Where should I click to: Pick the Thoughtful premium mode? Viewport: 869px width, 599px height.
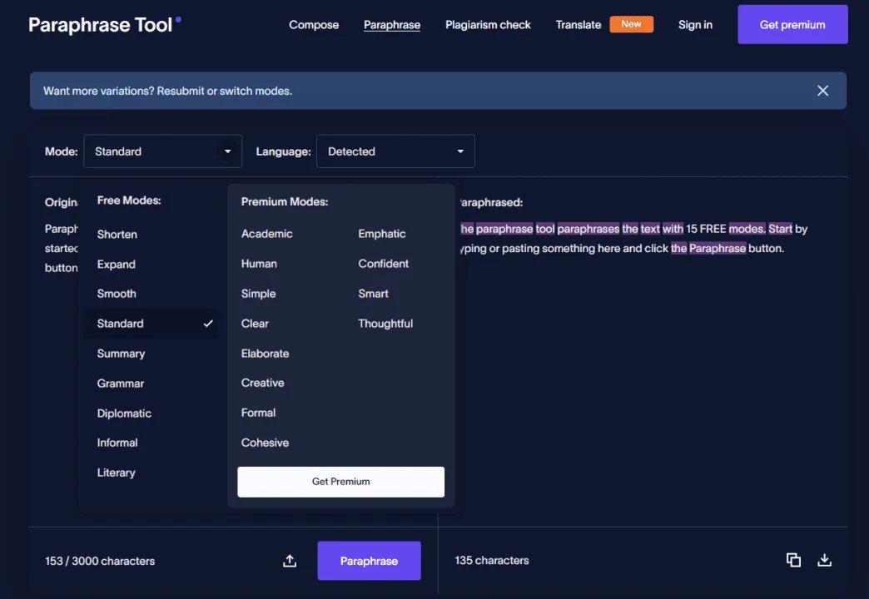point(385,324)
